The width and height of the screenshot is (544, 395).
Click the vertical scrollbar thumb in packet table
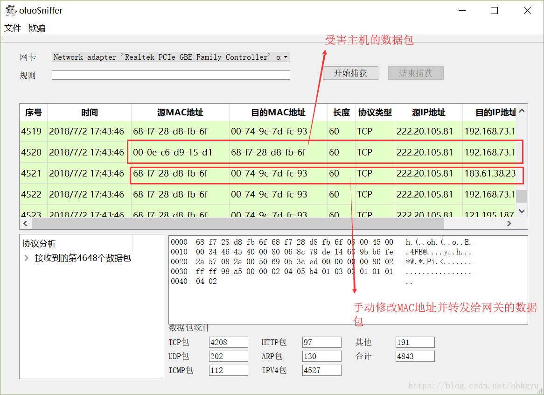point(522,196)
